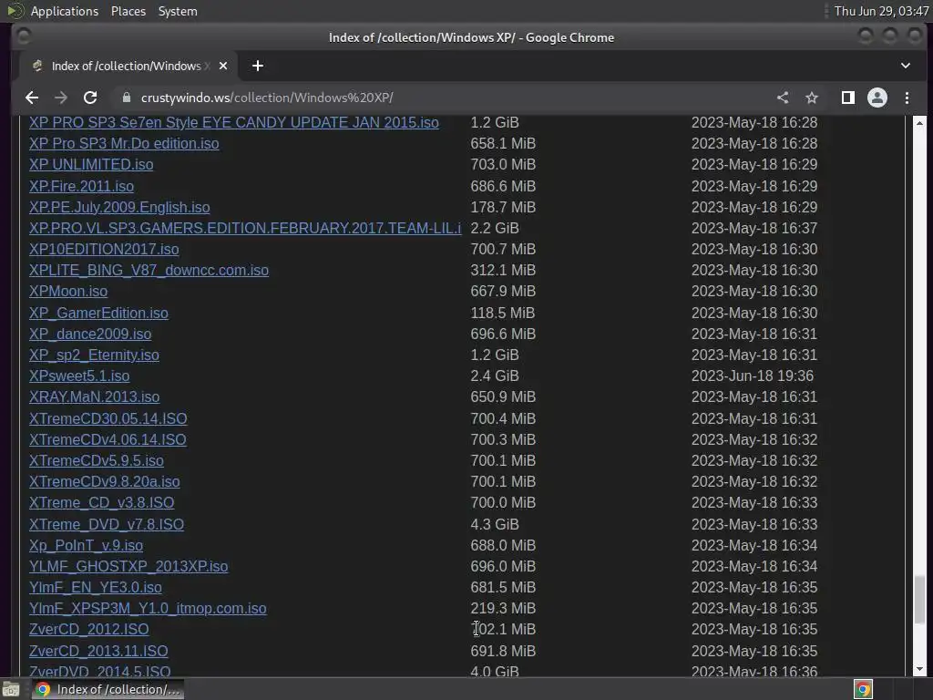Open the ZverCD_2012.ISO link
Viewport: 933px width, 700px height.
coord(88,629)
